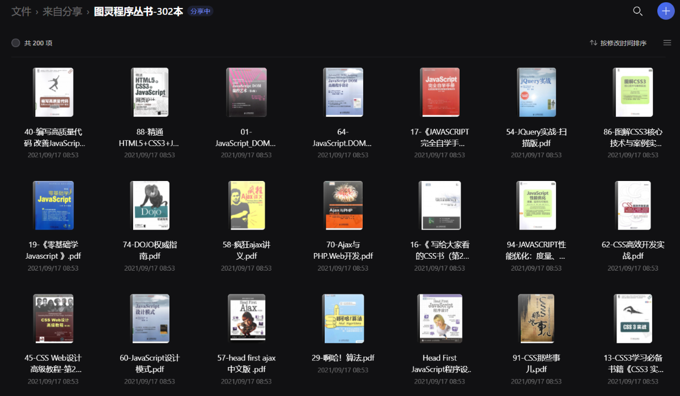The image size is (680, 396).
Task: Go to 文件 breadcrumb
Action: click(22, 11)
